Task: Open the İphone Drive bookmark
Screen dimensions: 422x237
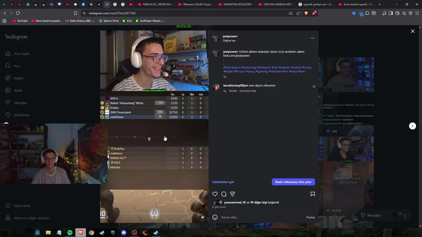Action: point(109,21)
